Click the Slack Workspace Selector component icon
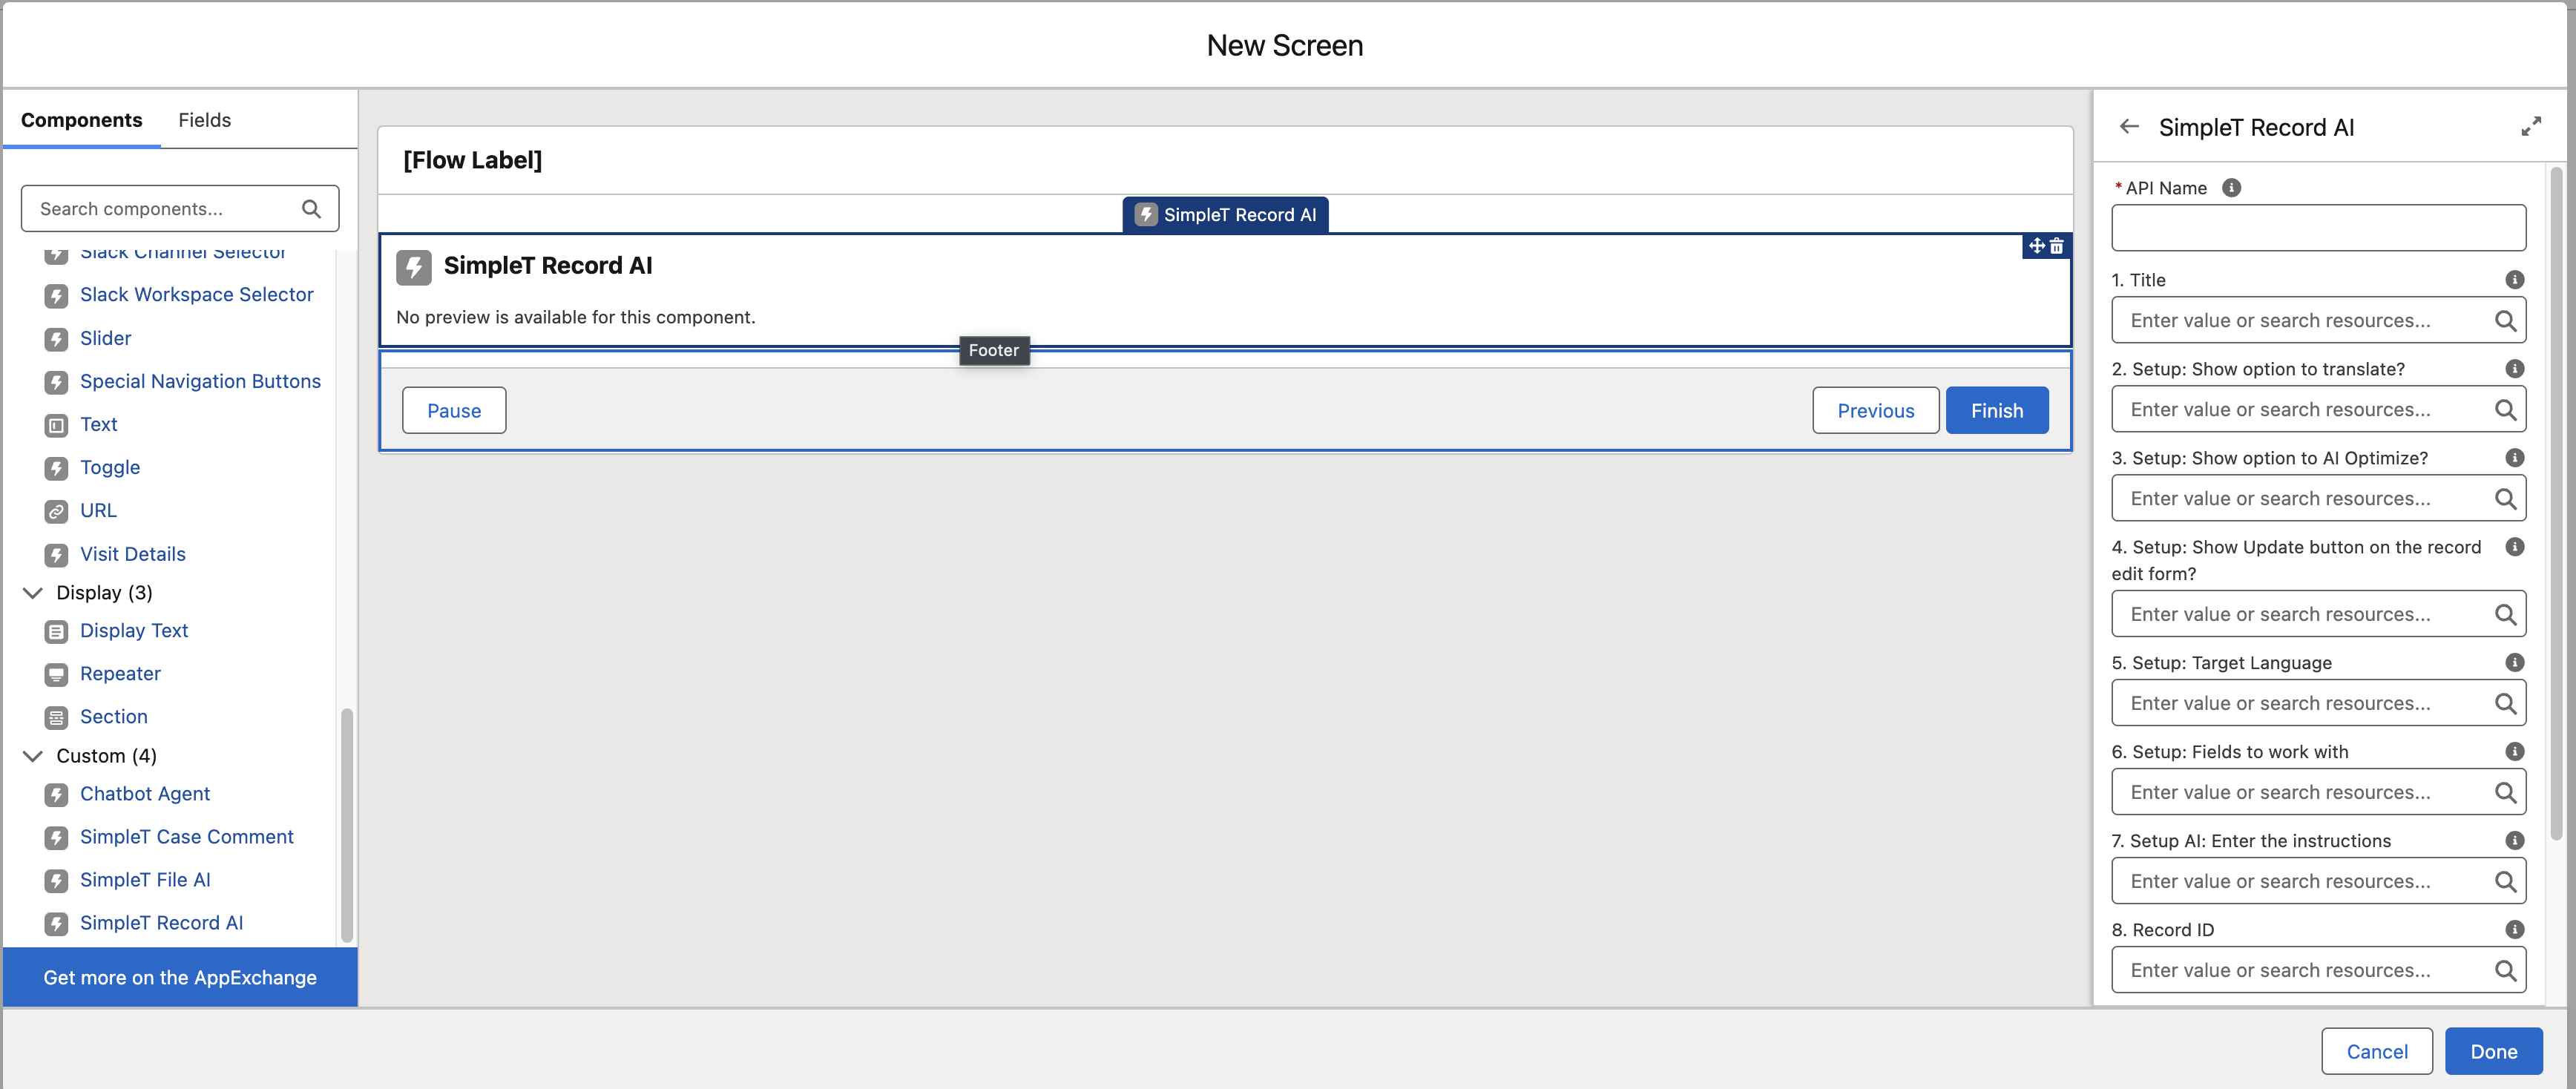This screenshot has width=2576, height=1089. point(56,295)
